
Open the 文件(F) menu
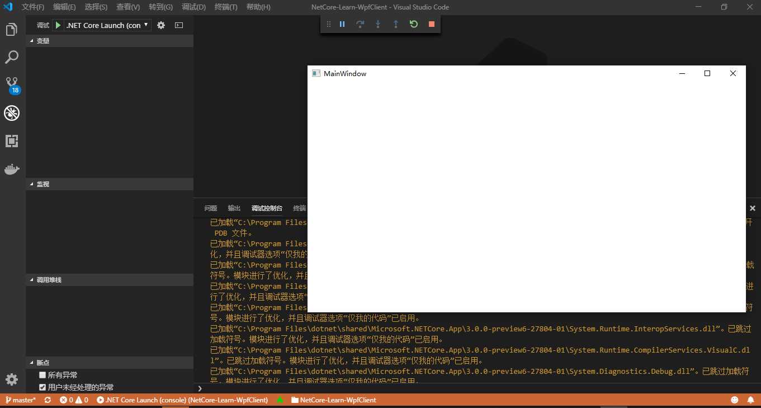click(33, 7)
